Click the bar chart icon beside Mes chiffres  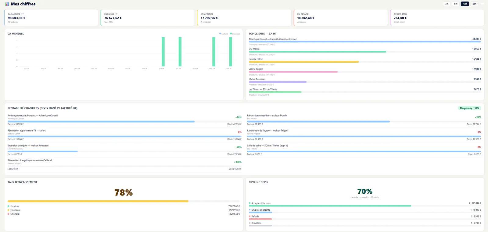7,4
